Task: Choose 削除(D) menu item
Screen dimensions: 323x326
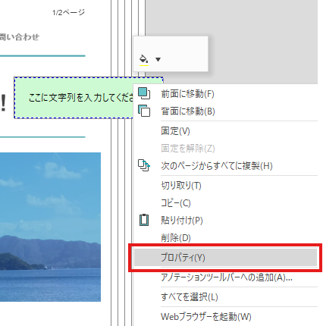Action: click(225, 237)
